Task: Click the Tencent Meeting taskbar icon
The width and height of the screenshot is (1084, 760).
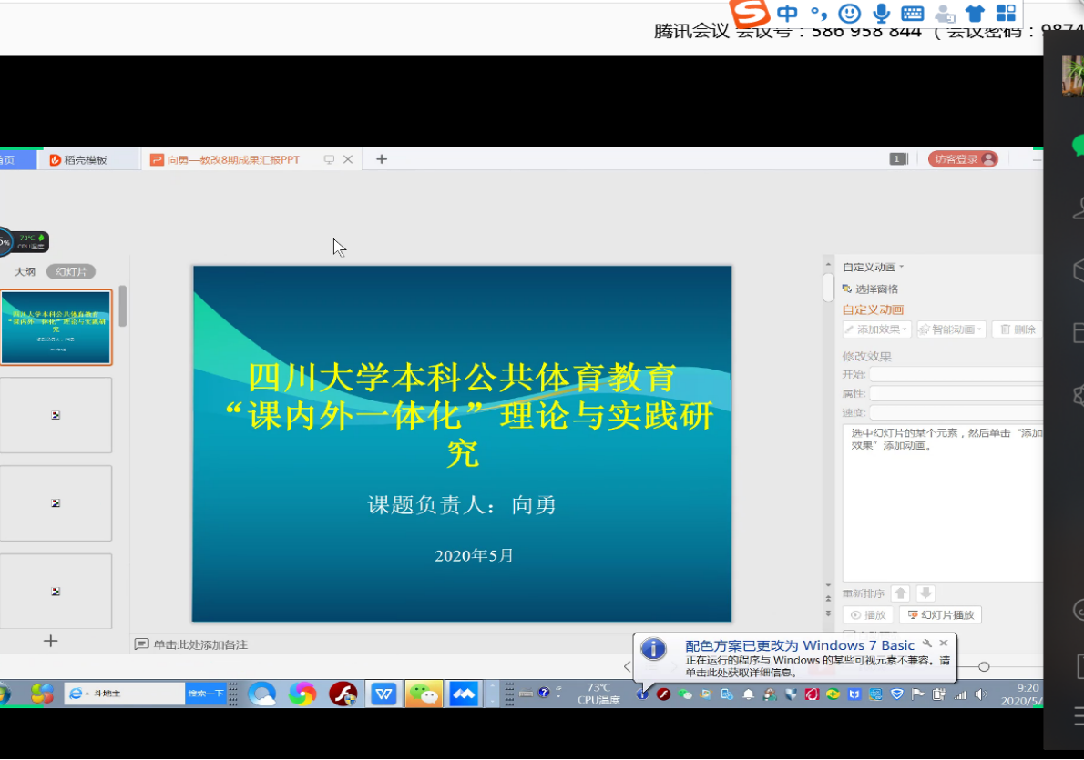Action: coord(464,694)
